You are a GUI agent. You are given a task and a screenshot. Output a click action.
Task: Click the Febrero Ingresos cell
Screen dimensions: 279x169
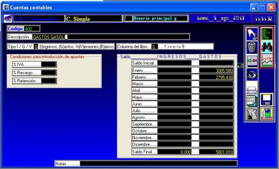point(174,77)
